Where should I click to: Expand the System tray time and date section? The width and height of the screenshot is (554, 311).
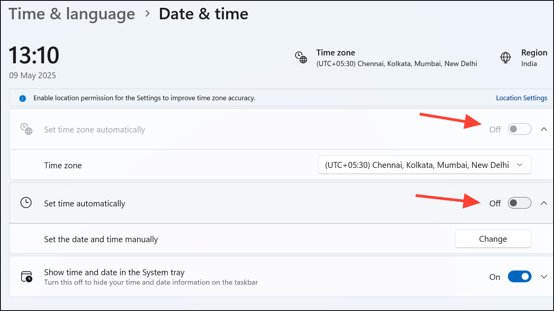543,276
